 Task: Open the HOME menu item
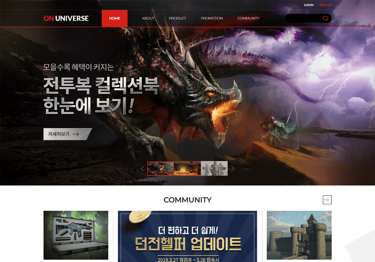click(114, 18)
